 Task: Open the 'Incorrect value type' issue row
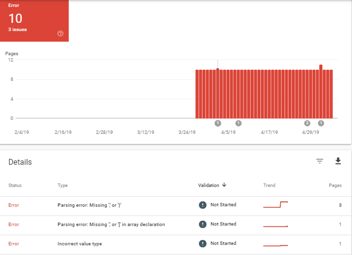click(176, 245)
